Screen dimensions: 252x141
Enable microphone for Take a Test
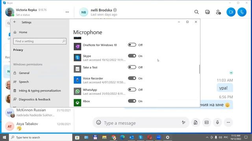pyautogui.click(x=132, y=67)
